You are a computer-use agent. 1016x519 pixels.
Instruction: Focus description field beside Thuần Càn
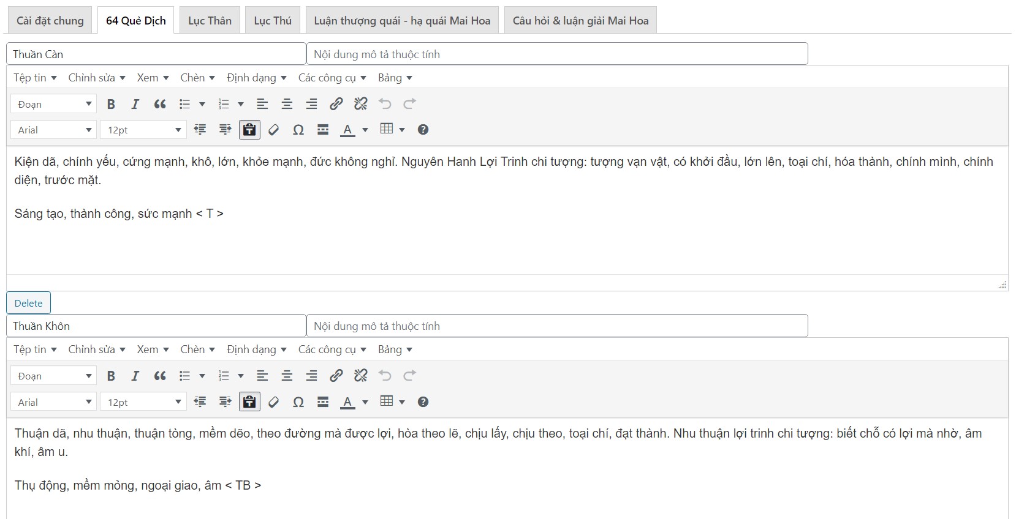click(x=557, y=54)
